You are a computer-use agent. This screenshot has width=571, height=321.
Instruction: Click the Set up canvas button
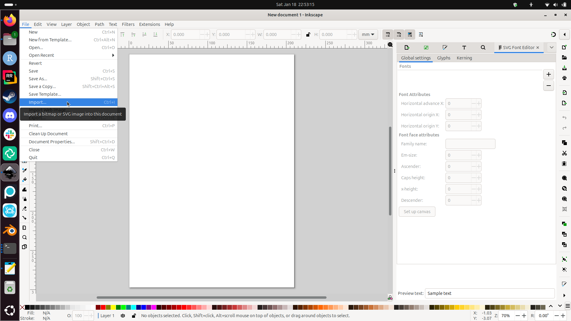417,212
